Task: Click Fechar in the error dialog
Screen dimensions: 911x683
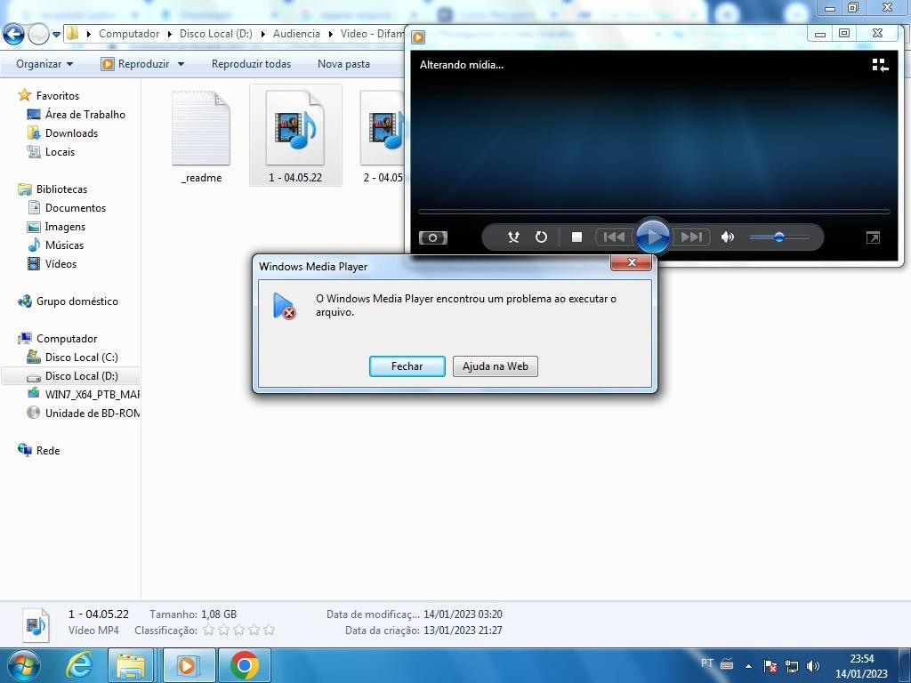Action: pyautogui.click(x=407, y=366)
